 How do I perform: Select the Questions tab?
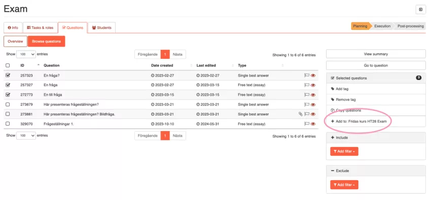tap(73, 28)
